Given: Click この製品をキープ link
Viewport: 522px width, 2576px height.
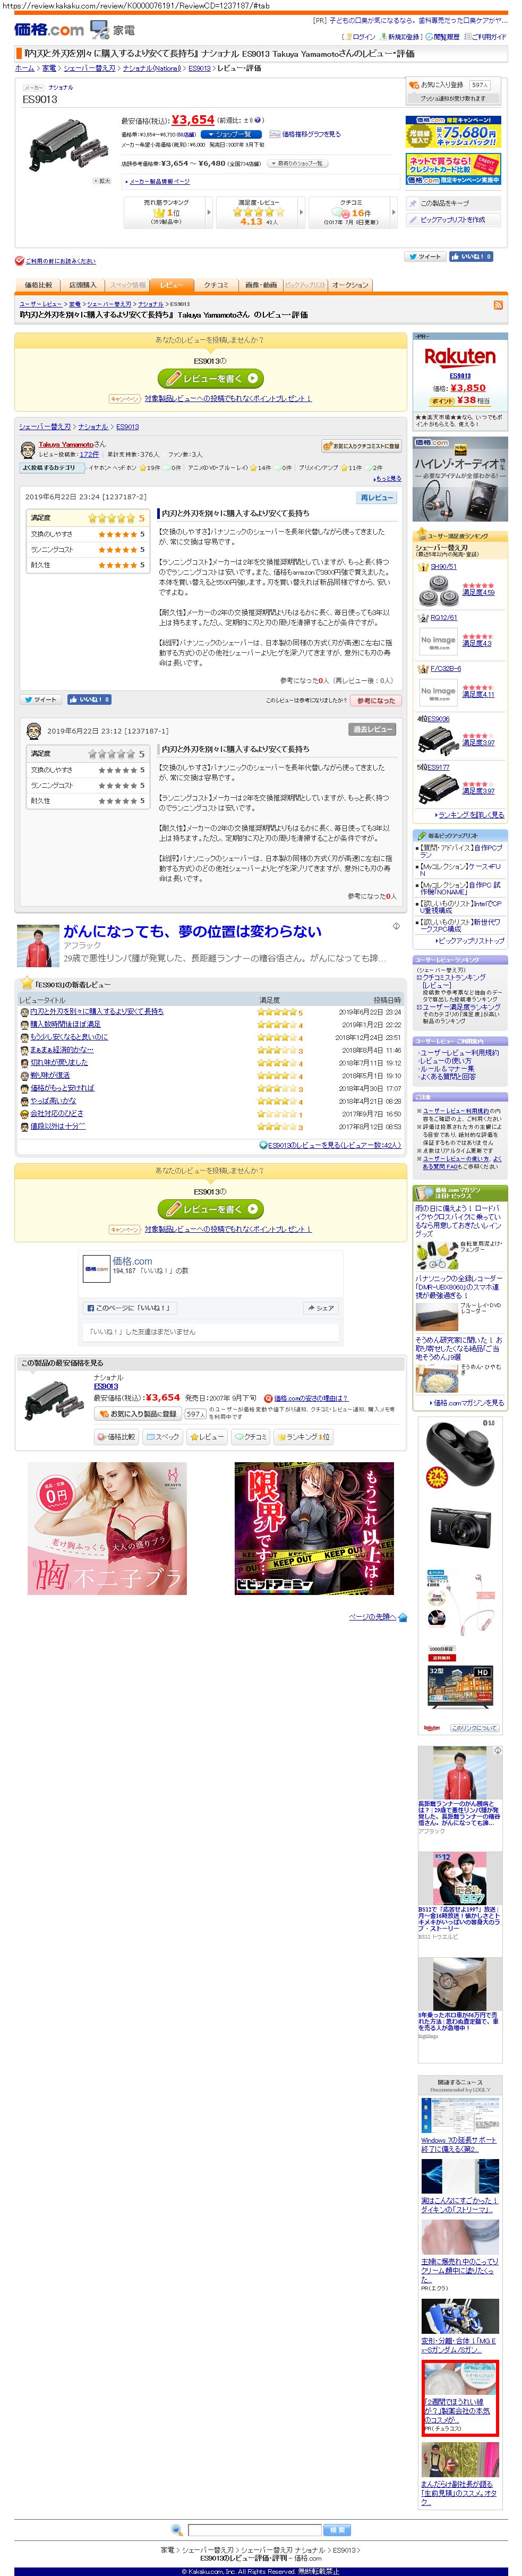Looking at the screenshot, I should [444, 203].
